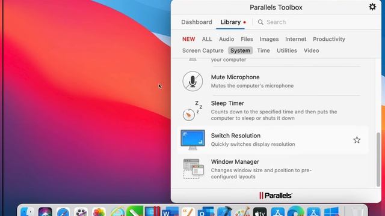The height and width of the screenshot is (216, 385).
Task: Filter tools by Audio category
Action: coord(226,39)
